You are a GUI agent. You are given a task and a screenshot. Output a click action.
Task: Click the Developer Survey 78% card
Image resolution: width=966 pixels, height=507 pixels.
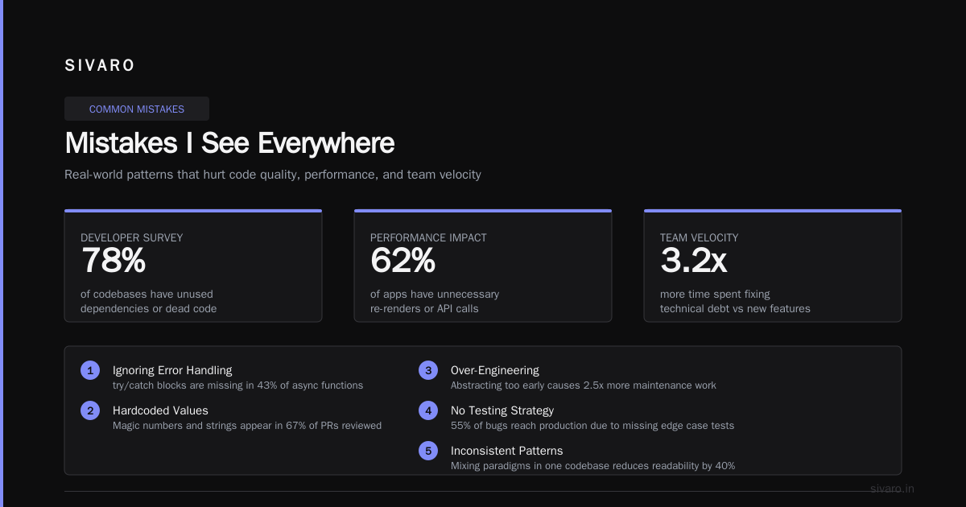point(193,266)
